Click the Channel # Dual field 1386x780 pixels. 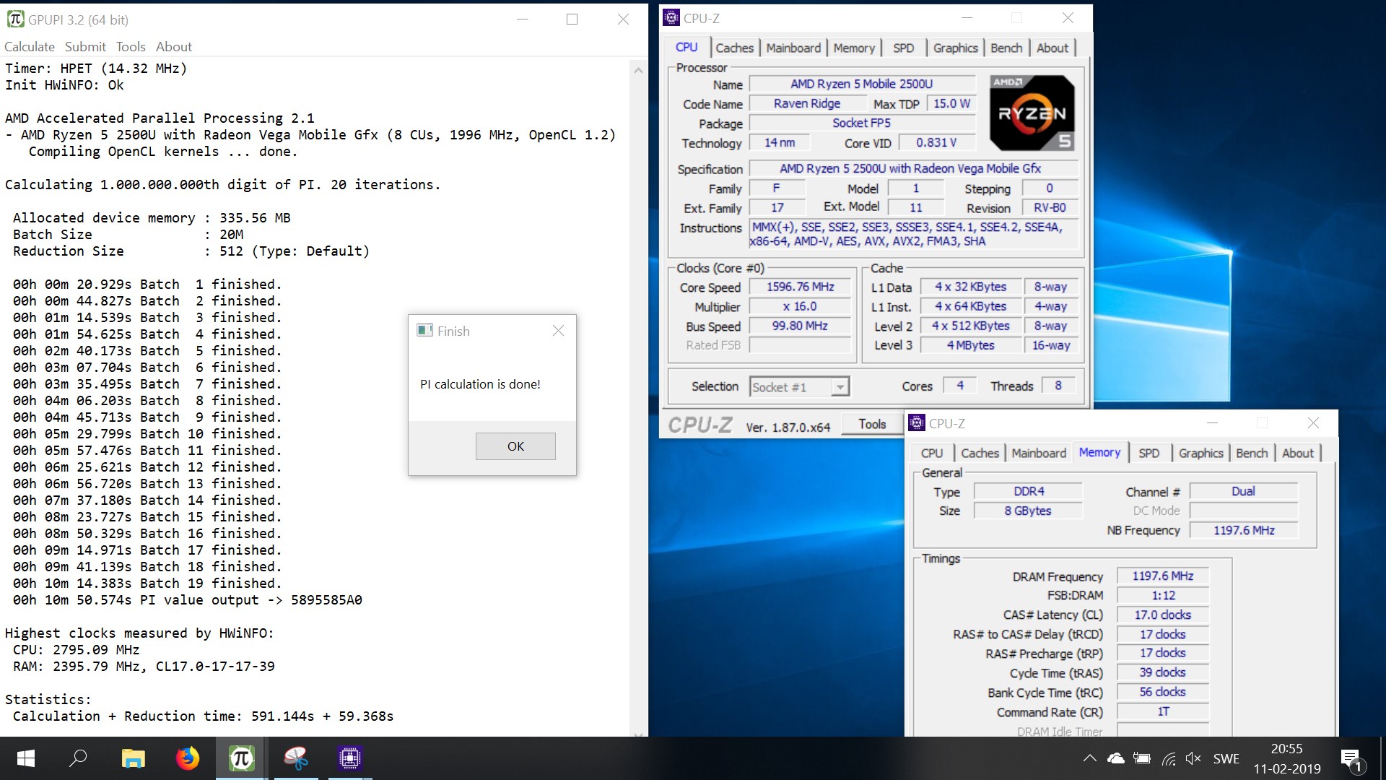[x=1243, y=491]
